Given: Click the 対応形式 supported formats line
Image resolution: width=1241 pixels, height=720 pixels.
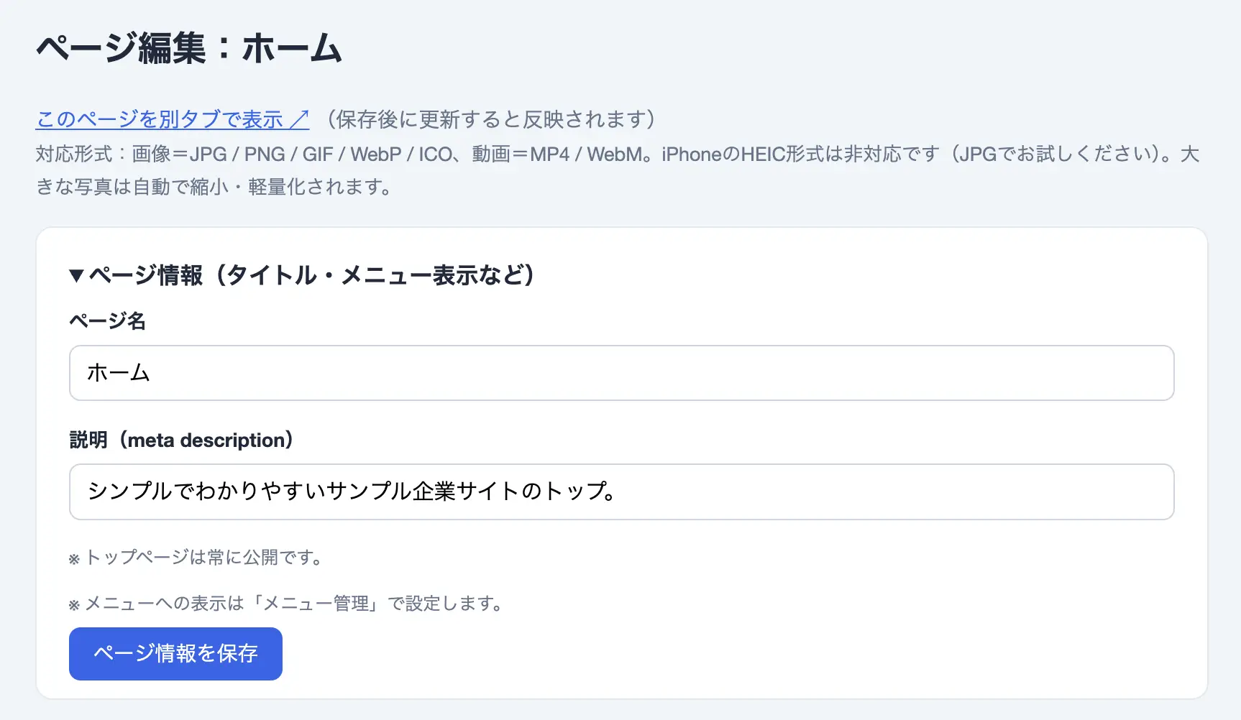Looking at the screenshot, I should pyautogui.click(x=617, y=154).
